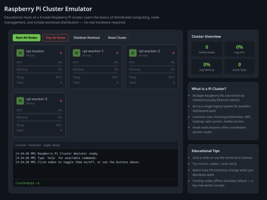Toggle the rpi-worker-2 node name
The height and width of the screenshot is (200, 267).
[x=149, y=51]
